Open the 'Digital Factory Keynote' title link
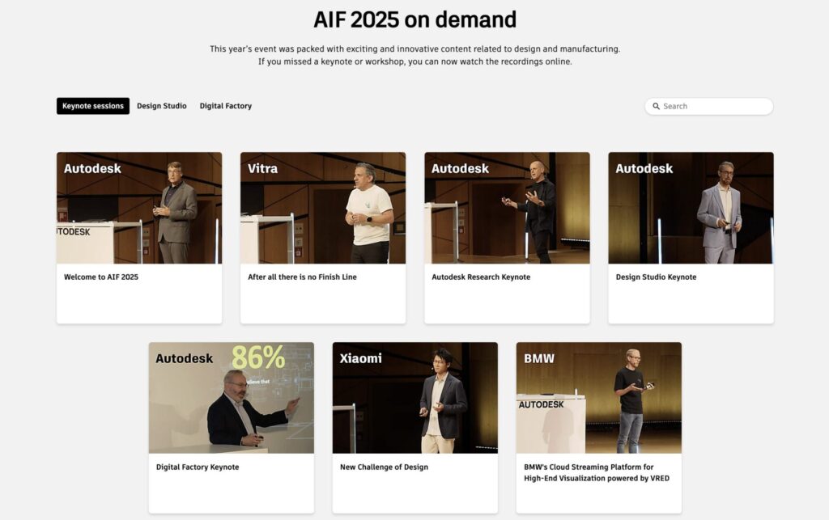Image resolution: width=829 pixels, height=520 pixels. pos(198,467)
